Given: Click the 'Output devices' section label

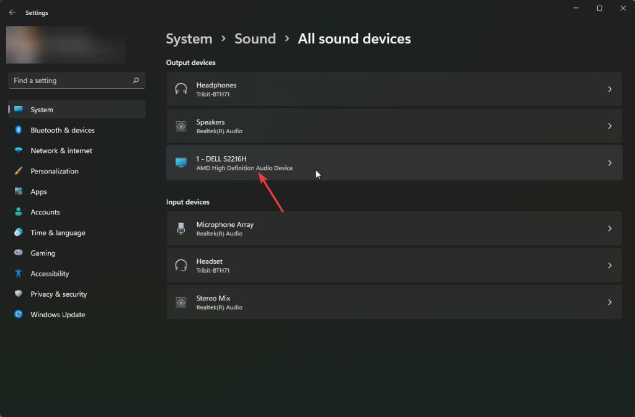Looking at the screenshot, I should coord(191,63).
